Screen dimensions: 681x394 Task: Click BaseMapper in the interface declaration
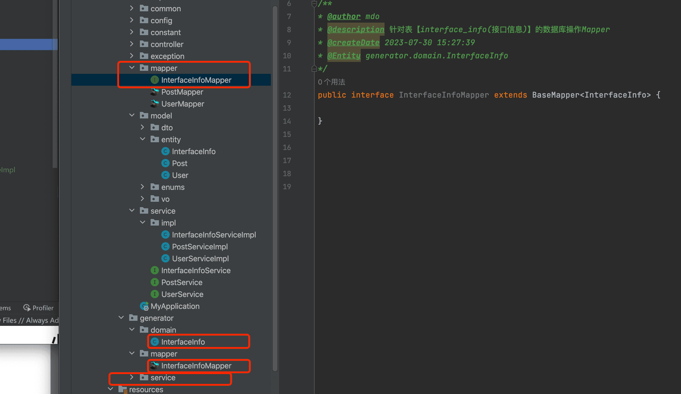[x=555, y=95]
